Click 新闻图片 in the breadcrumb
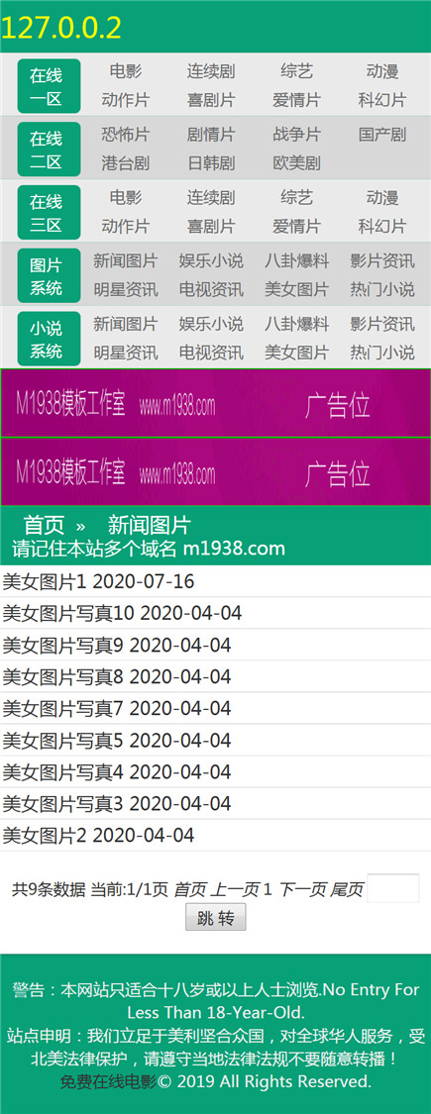Image resolution: width=431 pixels, height=1114 pixels. click(150, 525)
